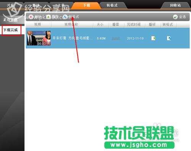Viewport: 191px width, 151px height.
Task: Sort by the 大小 column header
Action: 100,24
